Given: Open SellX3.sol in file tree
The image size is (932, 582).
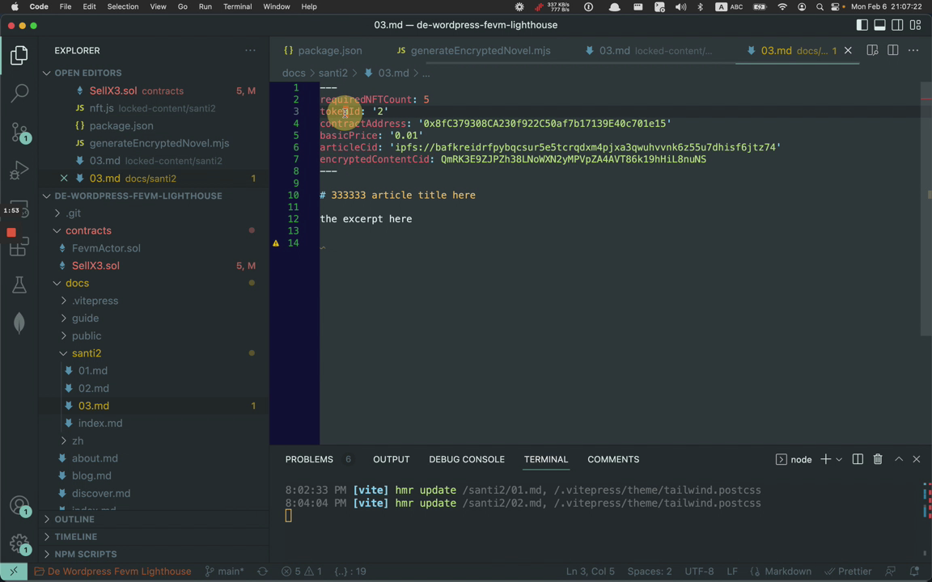Looking at the screenshot, I should point(95,265).
